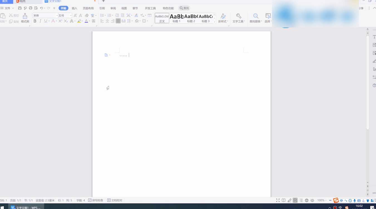
Task: Center align the paragraph
Action: [x=107, y=21]
